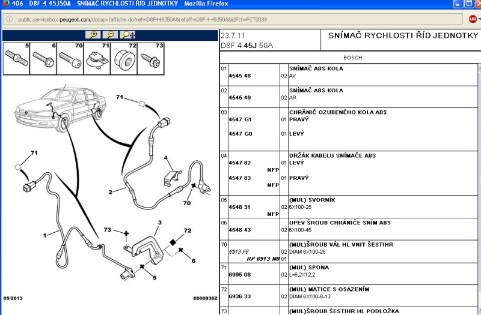481x315 pixels.
Task: Click callout number 3 in diagram
Action: pyautogui.click(x=159, y=223)
